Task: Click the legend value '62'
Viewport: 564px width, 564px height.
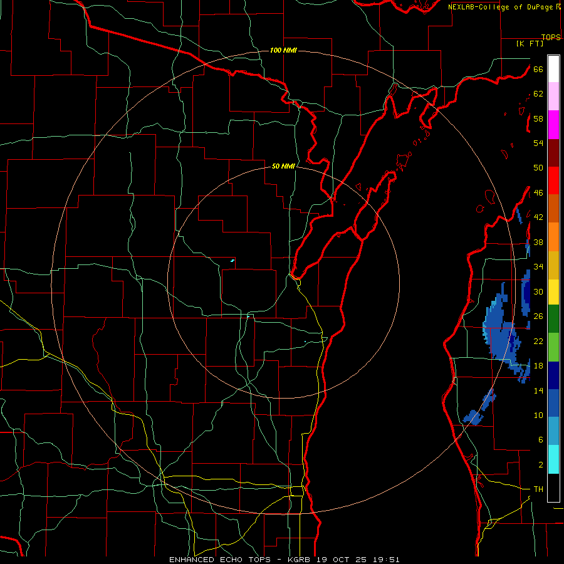Action: click(x=538, y=94)
